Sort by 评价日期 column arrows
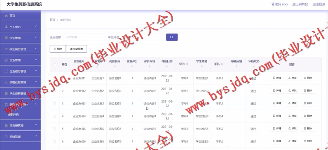This screenshot has width=328, height=150. coord(167,67)
